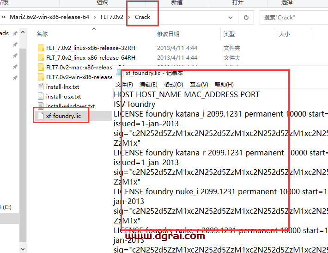328x253 pixels.
Task: Open the 帮助(H) menu in Notepad
Action: tap(224, 84)
